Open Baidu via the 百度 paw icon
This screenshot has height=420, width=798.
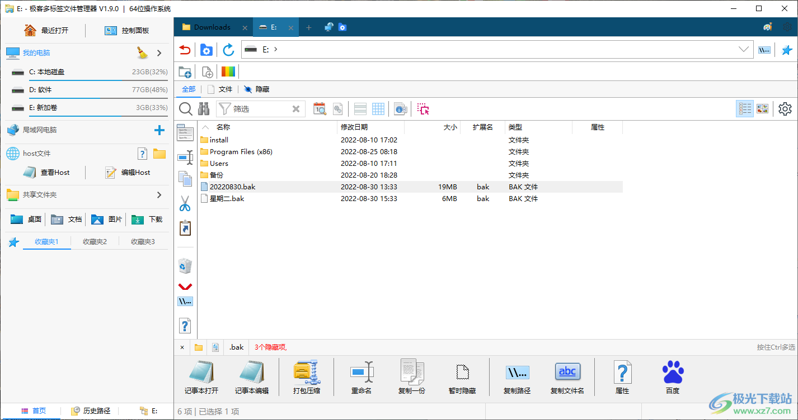(x=673, y=377)
